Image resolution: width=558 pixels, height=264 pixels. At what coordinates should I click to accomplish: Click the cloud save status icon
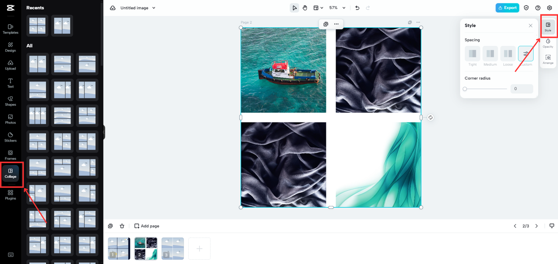(112, 8)
